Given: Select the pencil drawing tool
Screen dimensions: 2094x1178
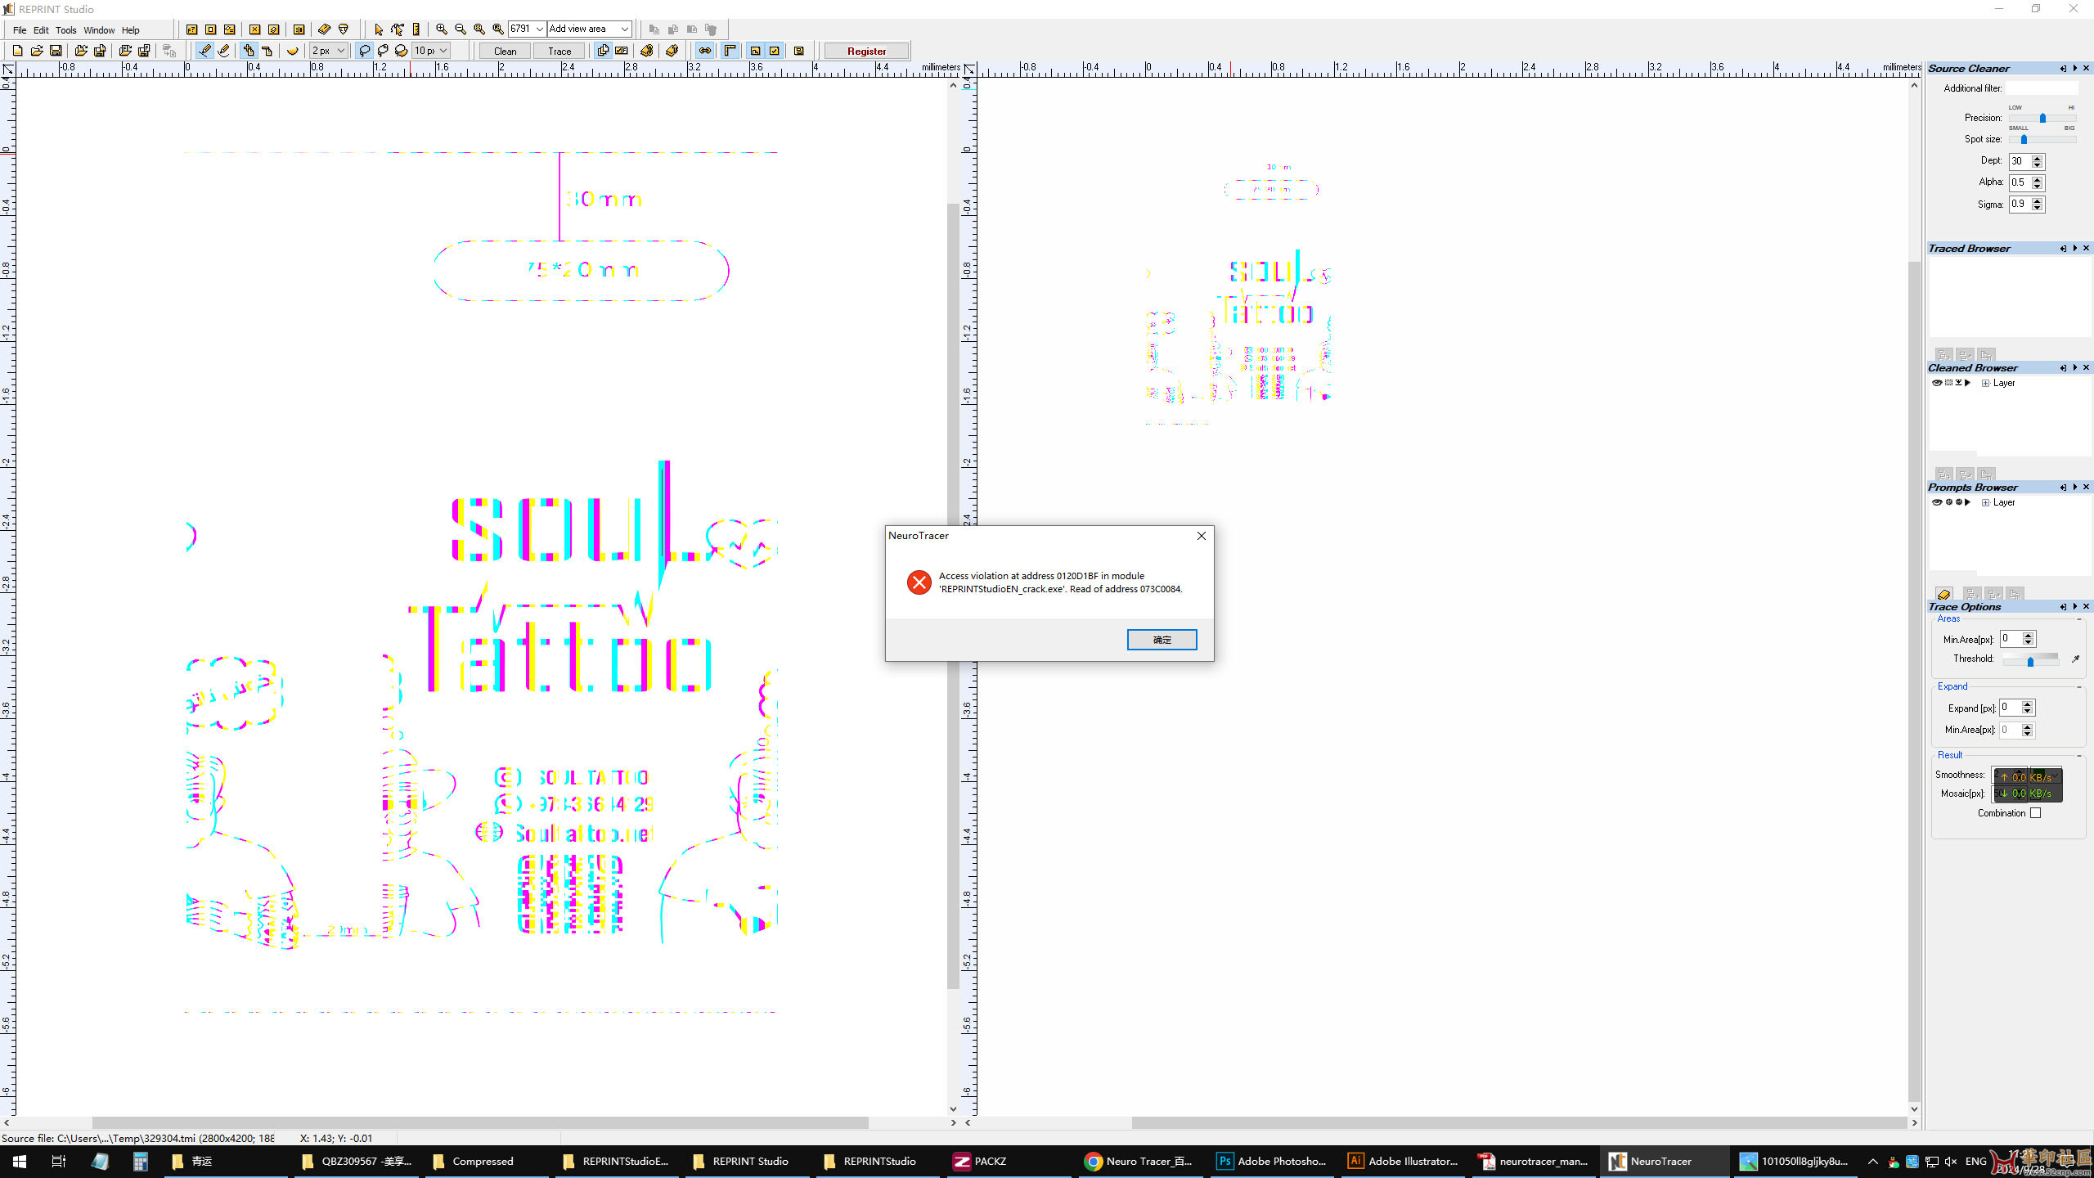Looking at the screenshot, I should point(204,51).
